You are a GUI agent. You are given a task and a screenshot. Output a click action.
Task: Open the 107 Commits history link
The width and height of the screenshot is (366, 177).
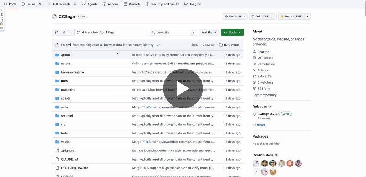tap(229, 45)
